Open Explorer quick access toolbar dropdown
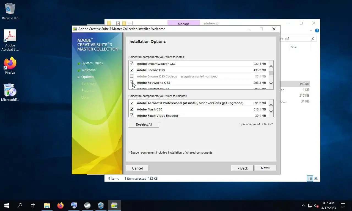352x211 pixels. pos(129,24)
